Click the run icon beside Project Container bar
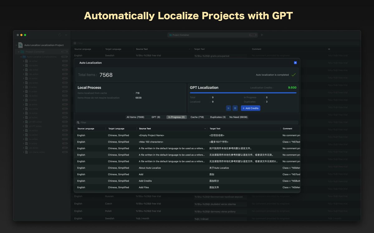The image size is (374, 233). click(262, 35)
